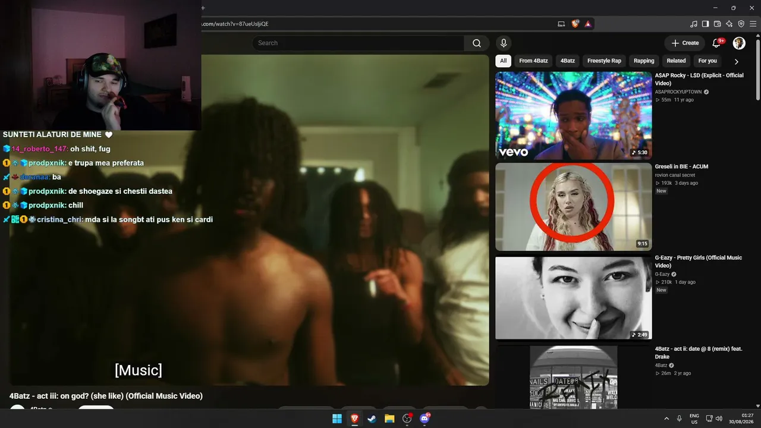761x428 pixels.
Task: Open the A$AP Rocky L$D video thumbnail
Action: (x=574, y=116)
